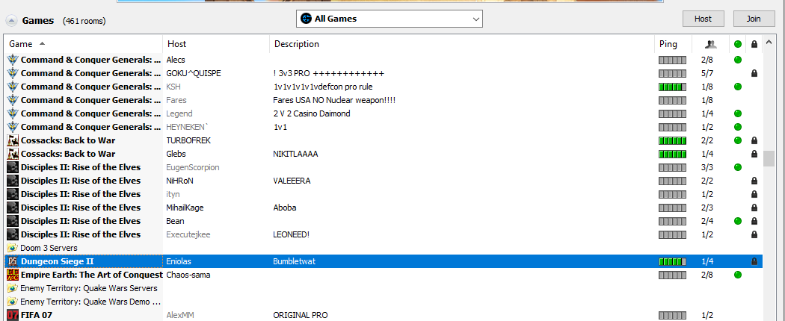Image resolution: width=785 pixels, height=321 pixels.
Task: Click 'Fares USA NO Nuclear weapon!!!!' description
Action: (x=334, y=100)
